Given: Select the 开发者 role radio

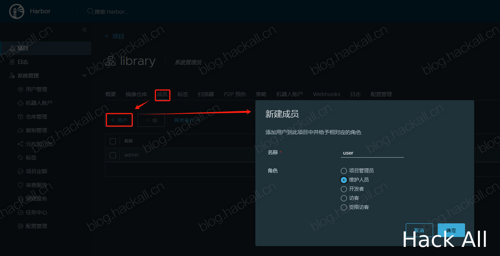Looking at the screenshot, I should tap(344, 189).
